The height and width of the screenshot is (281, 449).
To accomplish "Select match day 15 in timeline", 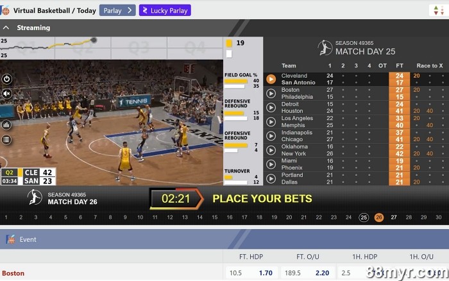I will tap(214, 217).
